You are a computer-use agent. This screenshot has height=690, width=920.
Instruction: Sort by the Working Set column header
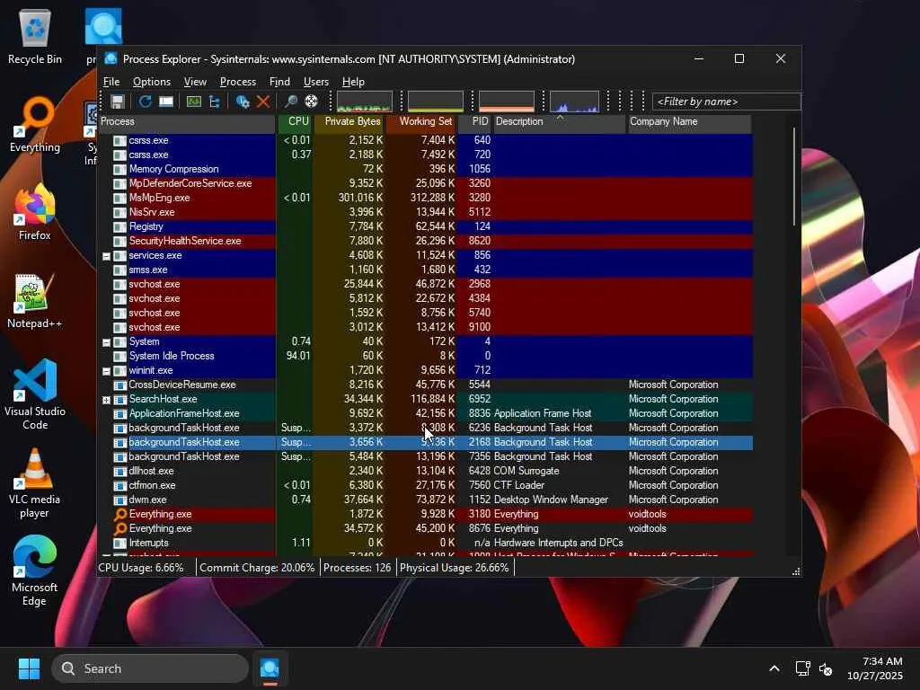tap(420, 121)
